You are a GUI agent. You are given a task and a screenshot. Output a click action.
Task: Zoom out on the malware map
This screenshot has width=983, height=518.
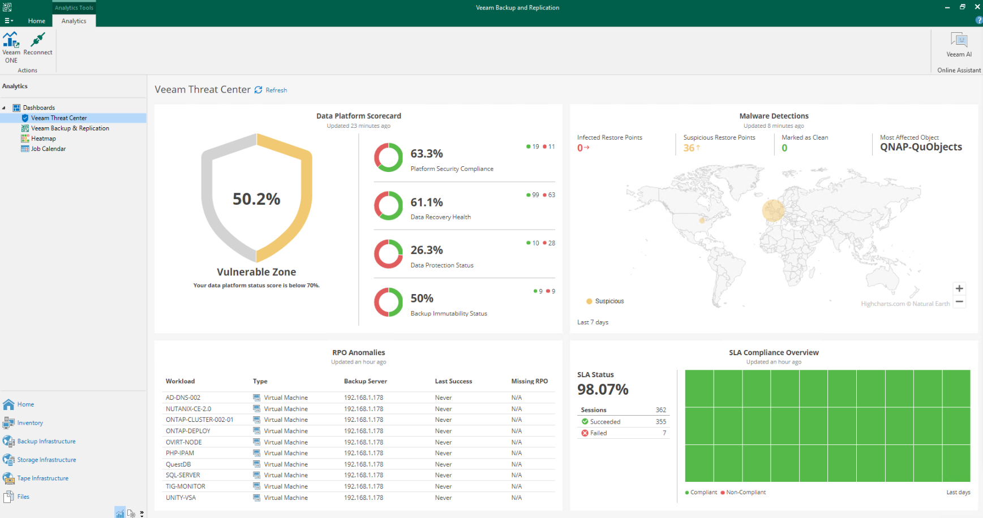click(959, 301)
